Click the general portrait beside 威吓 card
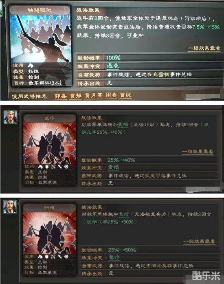The image size is (224, 284). 11,117
